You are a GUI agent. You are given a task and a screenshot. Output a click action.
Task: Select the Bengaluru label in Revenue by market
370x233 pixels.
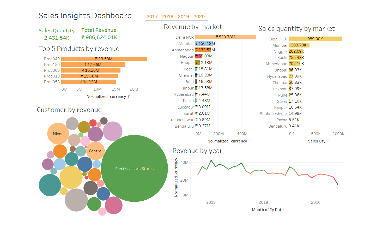(x=184, y=126)
